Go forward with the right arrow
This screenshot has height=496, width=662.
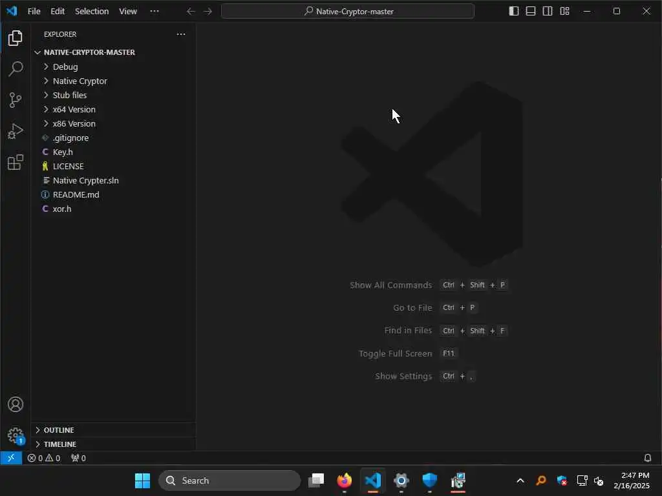pyautogui.click(x=208, y=12)
